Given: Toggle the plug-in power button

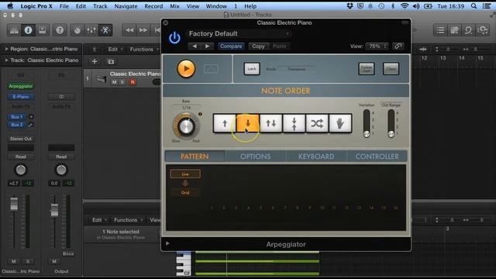Looking at the screenshot, I should point(174,38).
